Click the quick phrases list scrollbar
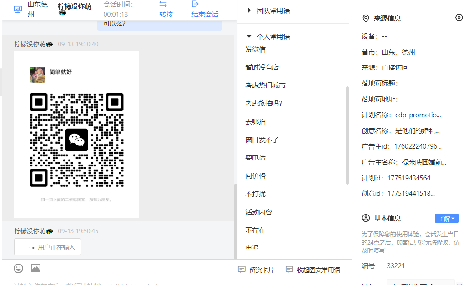 (347, 135)
